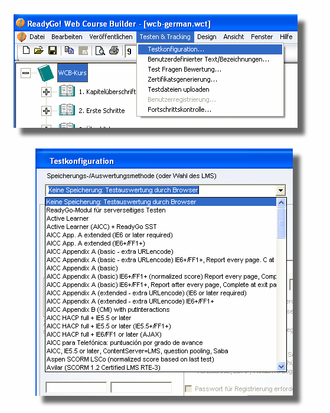Click the document icon beside Datei menu
Image resolution: width=330 pixels, height=413 pixels.
pos(21,37)
